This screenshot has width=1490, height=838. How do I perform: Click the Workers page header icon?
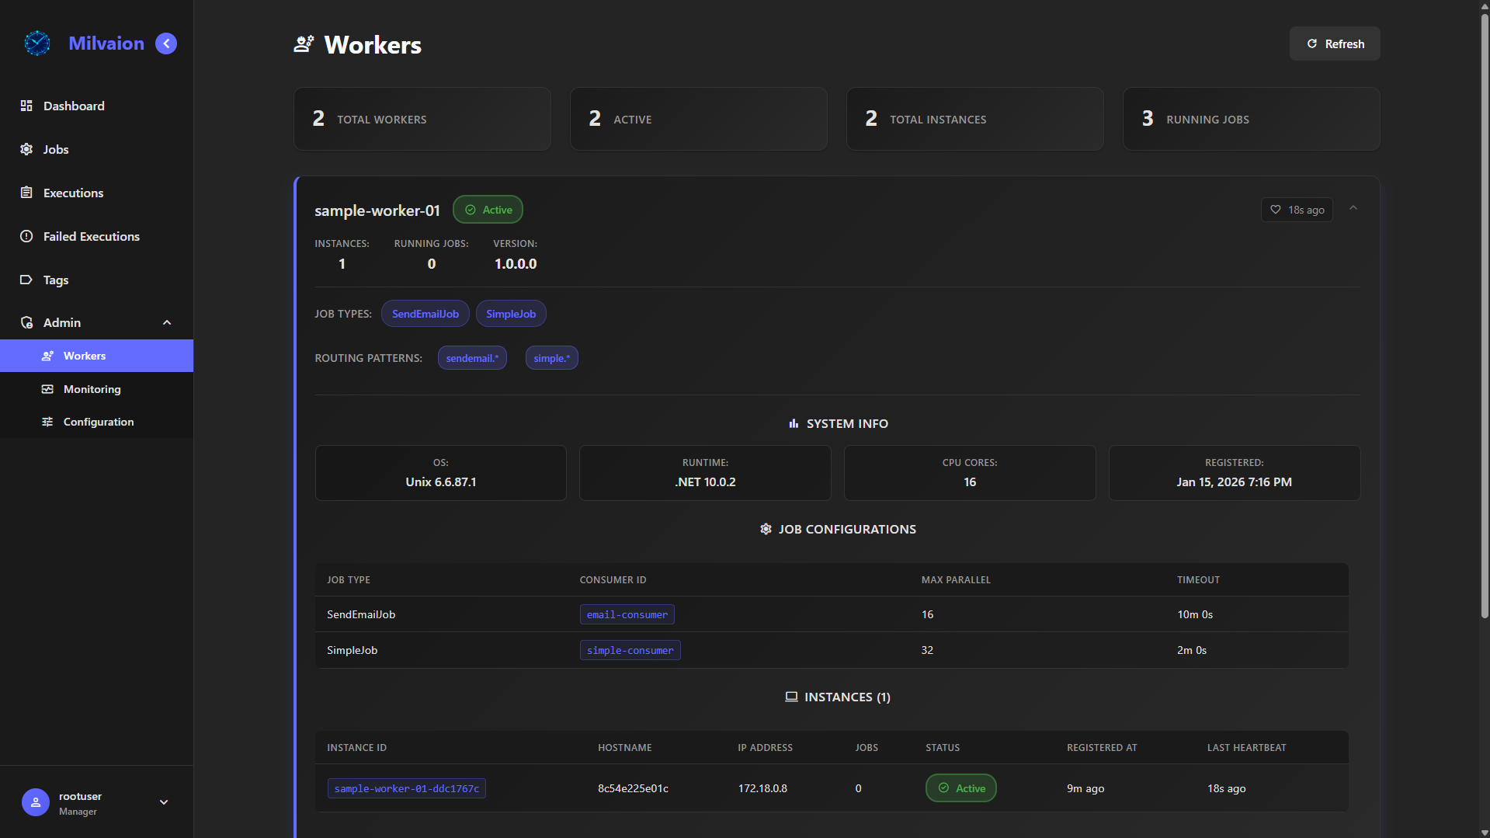303,44
